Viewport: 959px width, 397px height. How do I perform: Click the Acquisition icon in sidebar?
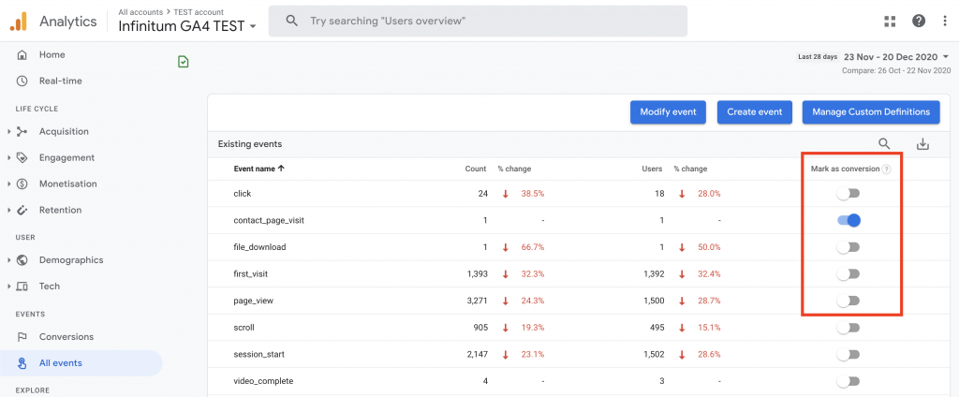[x=22, y=131]
